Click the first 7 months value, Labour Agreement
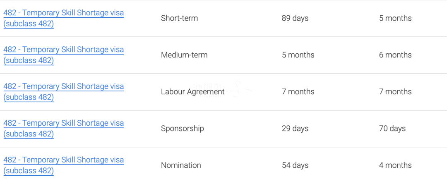This screenshot has width=447, height=179. pos(298,92)
